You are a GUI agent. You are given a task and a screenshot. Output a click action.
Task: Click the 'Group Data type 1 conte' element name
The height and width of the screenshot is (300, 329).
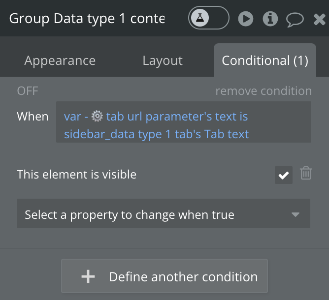(x=87, y=19)
